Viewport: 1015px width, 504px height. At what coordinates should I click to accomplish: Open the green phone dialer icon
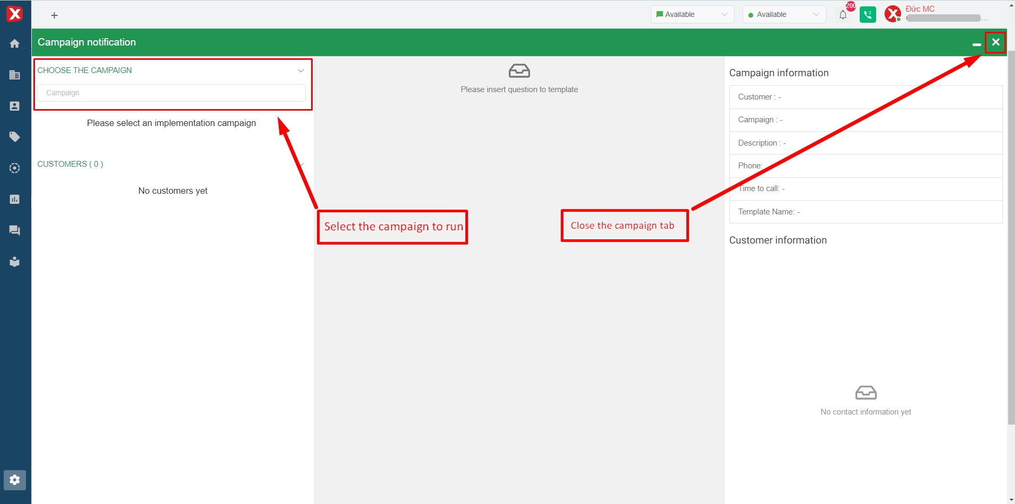[868, 15]
